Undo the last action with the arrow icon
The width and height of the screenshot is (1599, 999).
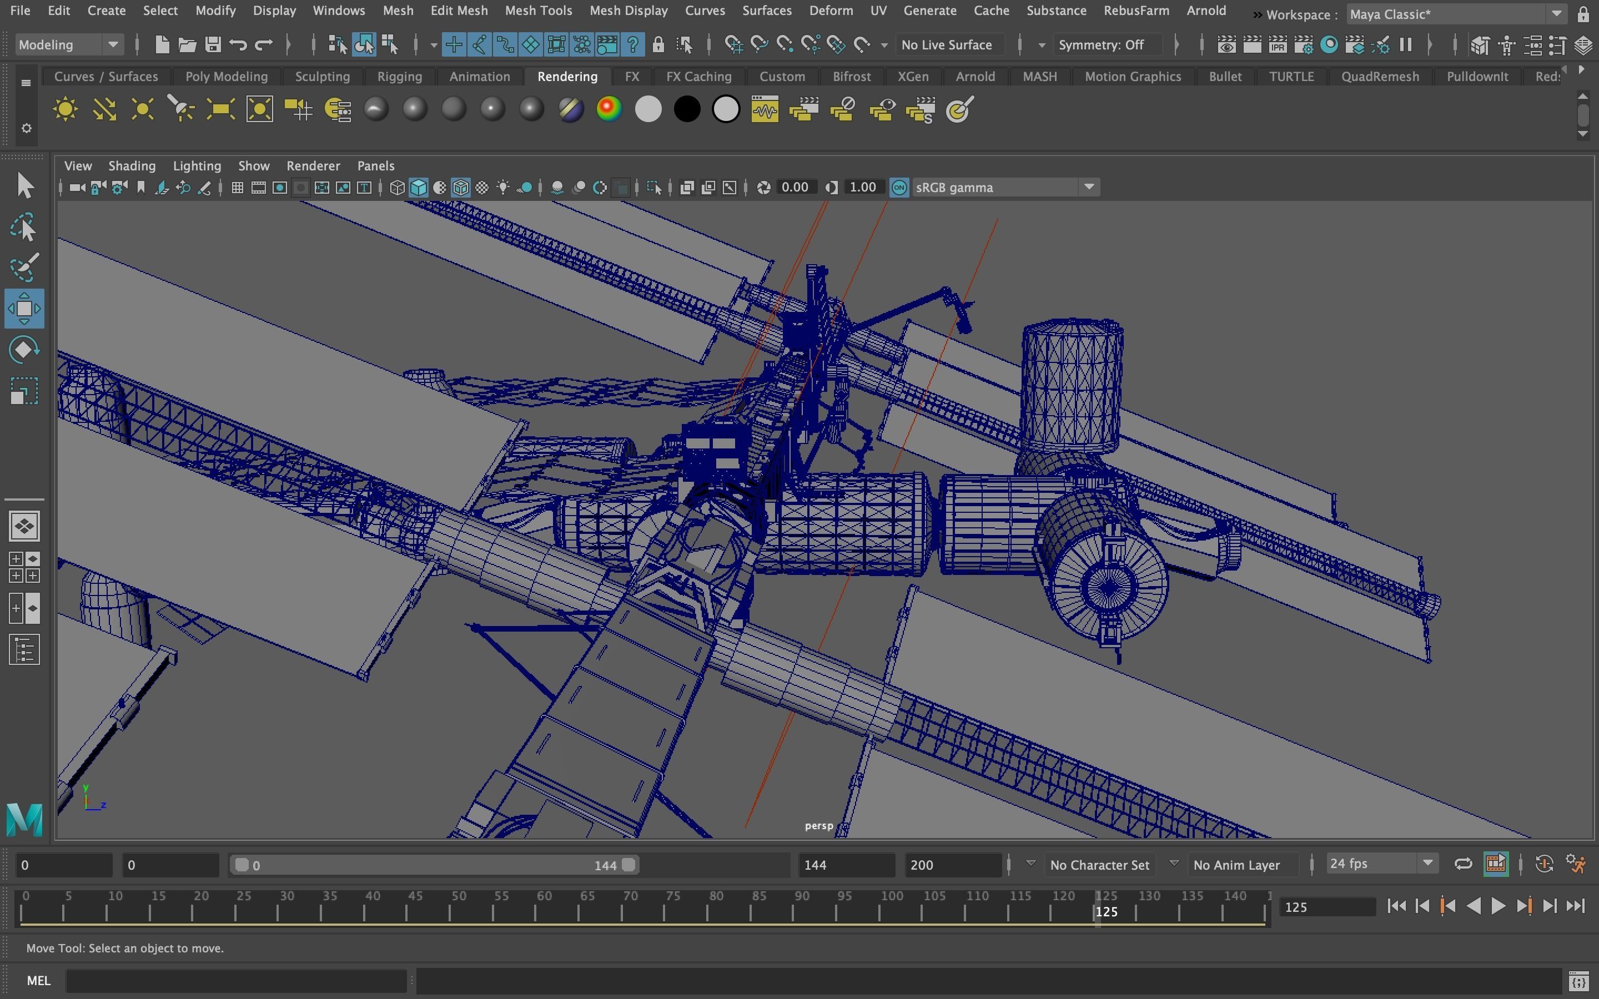click(238, 45)
